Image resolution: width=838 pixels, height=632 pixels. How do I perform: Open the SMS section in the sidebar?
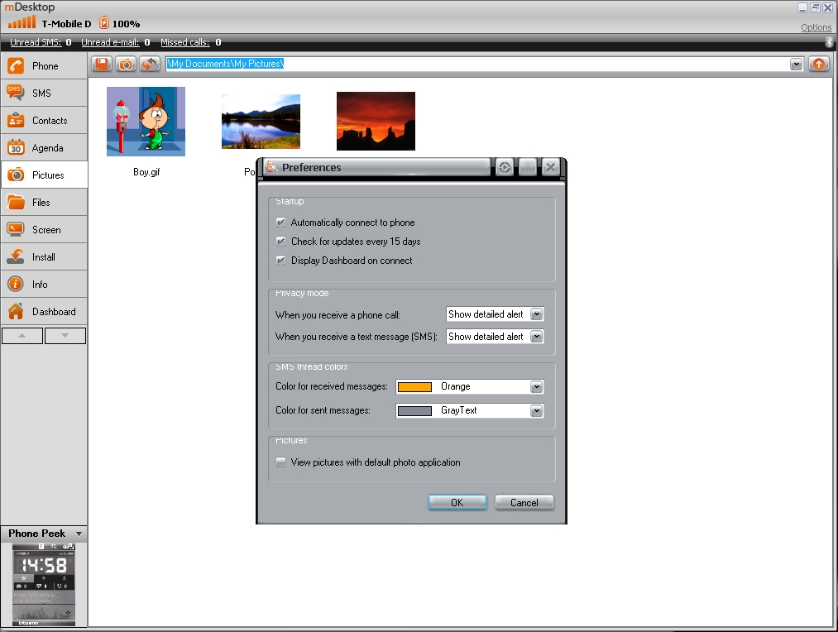(x=44, y=93)
